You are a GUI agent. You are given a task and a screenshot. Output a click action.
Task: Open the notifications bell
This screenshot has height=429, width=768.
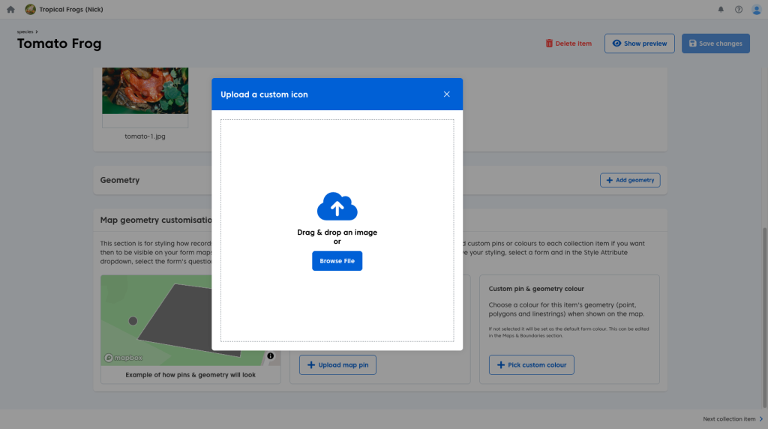(x=721, y=9)
